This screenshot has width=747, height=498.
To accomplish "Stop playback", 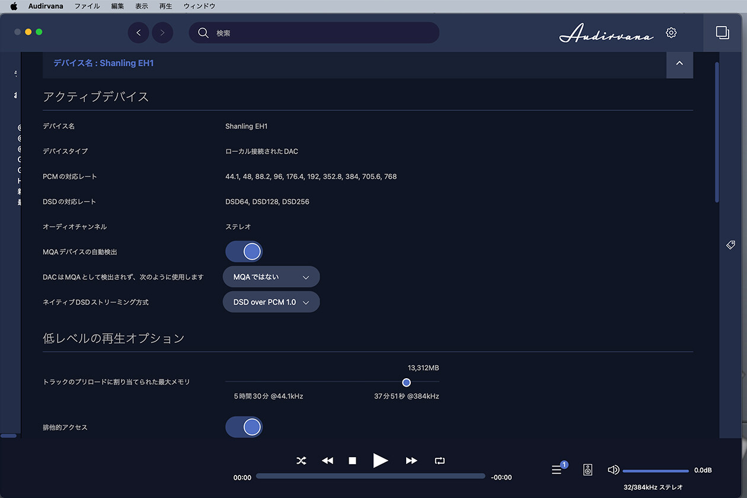I will click(352, 461).
